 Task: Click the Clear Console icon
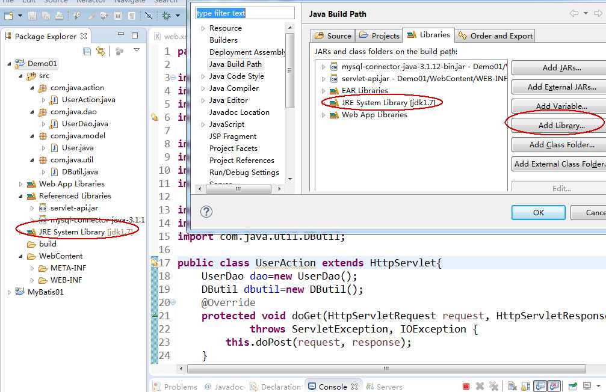coord(513,386)
